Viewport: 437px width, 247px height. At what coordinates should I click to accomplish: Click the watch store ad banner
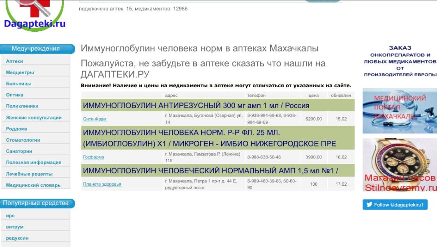pyautogui.click(x=400, y=165)
